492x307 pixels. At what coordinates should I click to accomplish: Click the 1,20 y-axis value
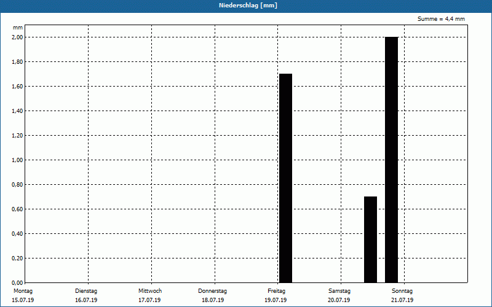coord(18,135)
